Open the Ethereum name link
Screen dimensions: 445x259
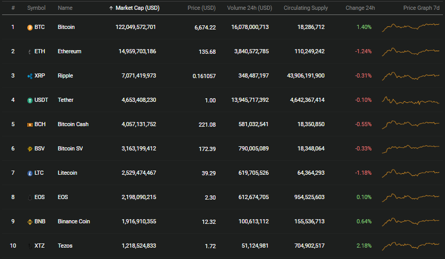click(70, 51)
